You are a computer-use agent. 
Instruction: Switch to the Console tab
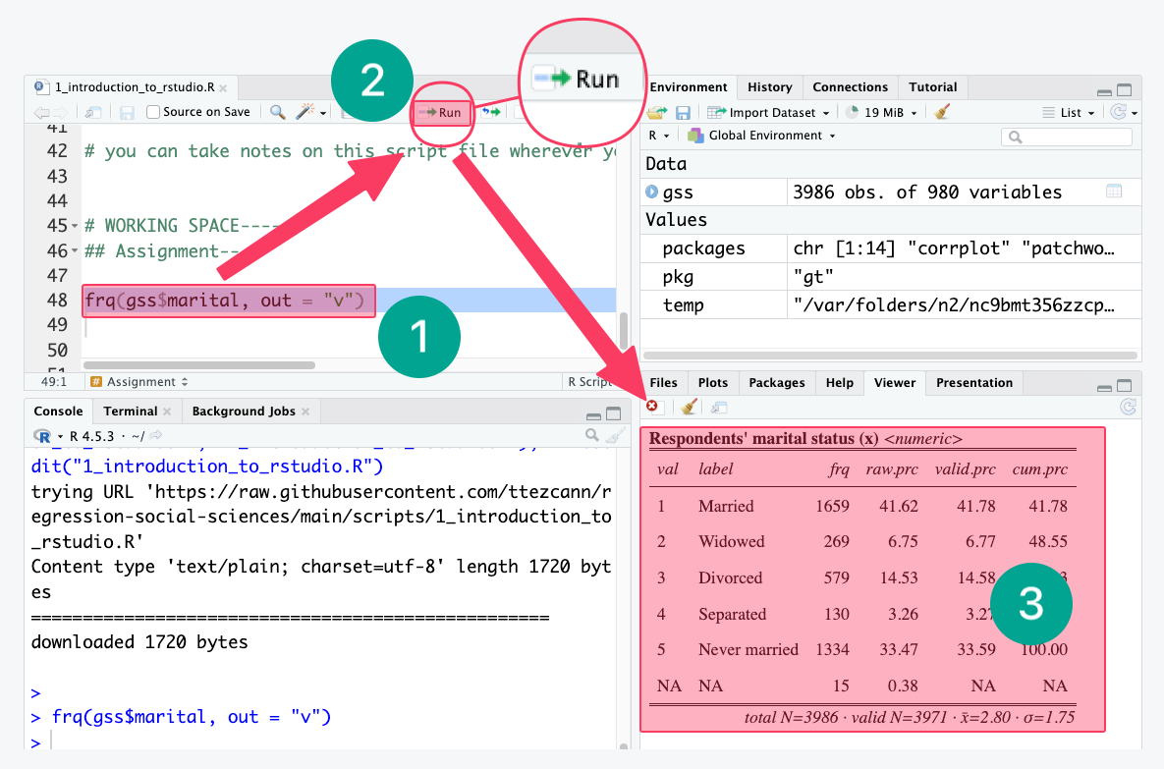[x=58, y=412]
